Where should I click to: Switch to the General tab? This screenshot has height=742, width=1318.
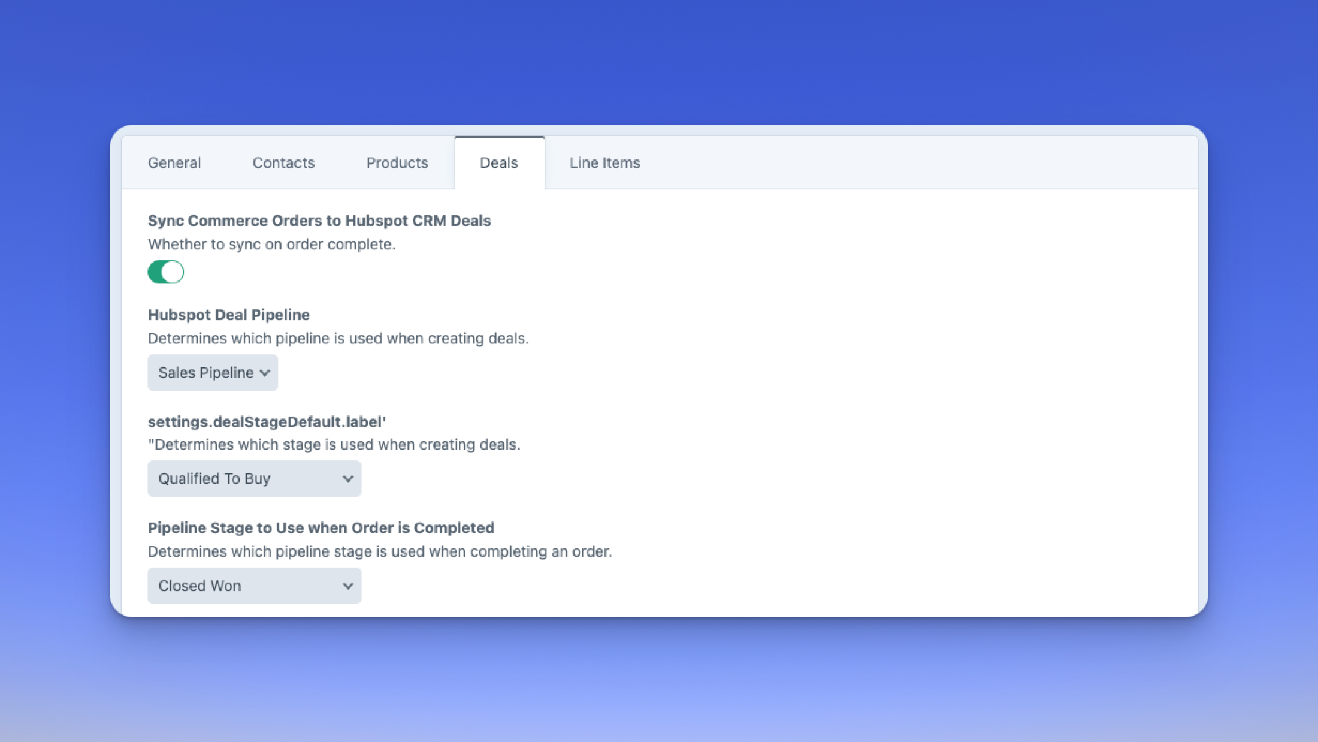pyautogui.click(x=174, y=163)
